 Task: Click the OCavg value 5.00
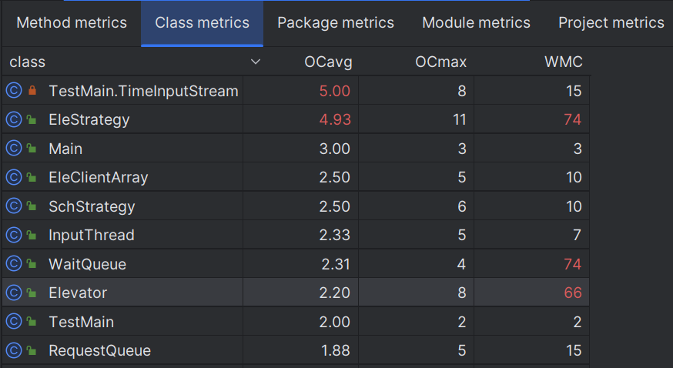[x=335, y=91]
